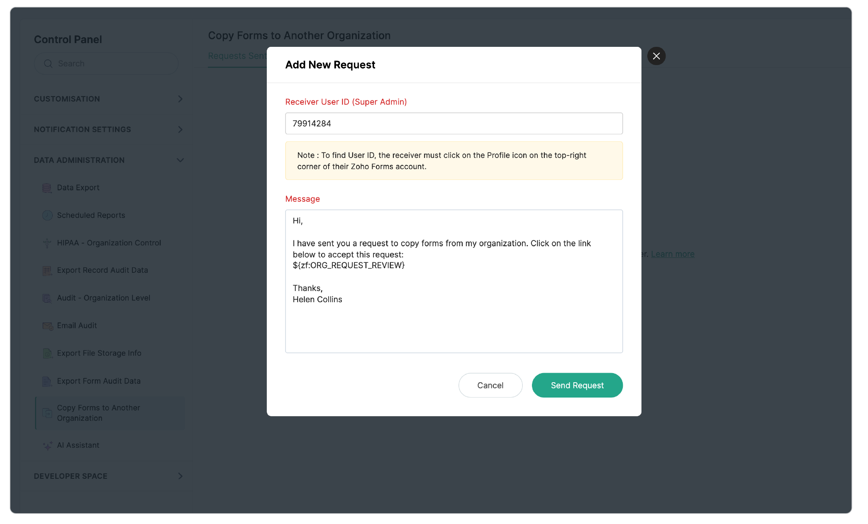The height and width of the screenshot is (524, 868).
Task: Click the search magnifier icon in Control Panel
Action: (x=48, y=64)
